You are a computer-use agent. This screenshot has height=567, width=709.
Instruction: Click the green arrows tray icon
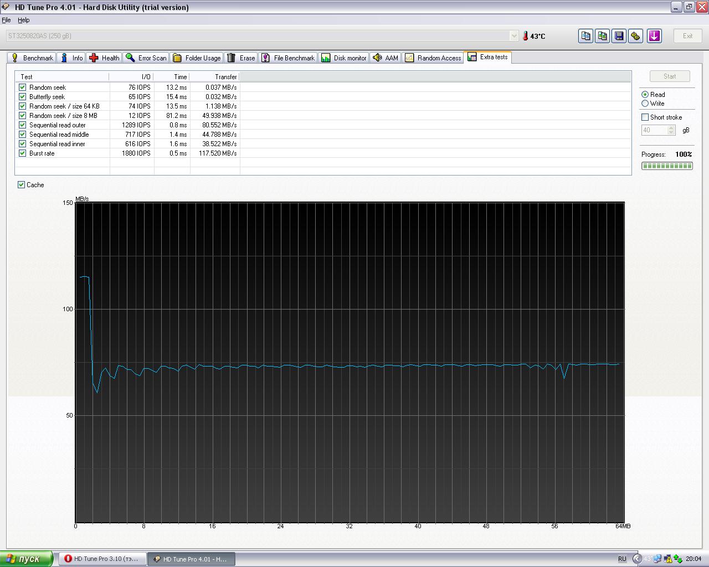coord(678,559)
